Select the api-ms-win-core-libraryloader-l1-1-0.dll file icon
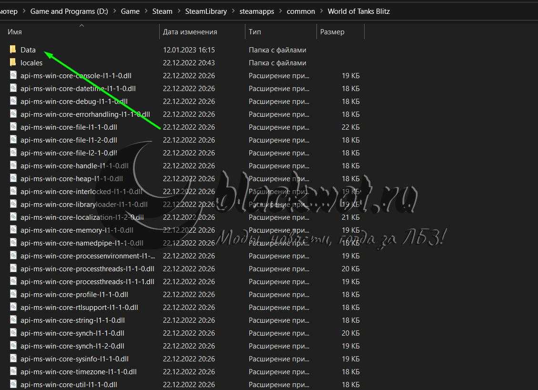Image resolution: width=538 pixels, height=390 pixels. coord(13,204)
